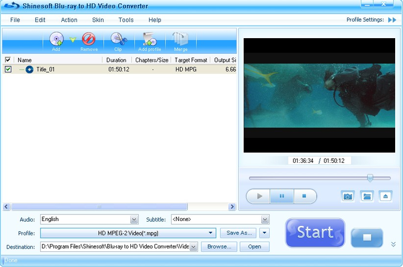Open the snapshot folder icon
Viewport: 403px width, 267px height.
[367, 196]
